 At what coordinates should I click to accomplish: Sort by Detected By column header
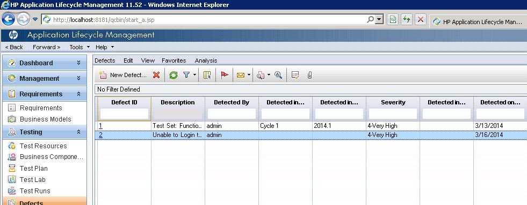tap(232, 103)
